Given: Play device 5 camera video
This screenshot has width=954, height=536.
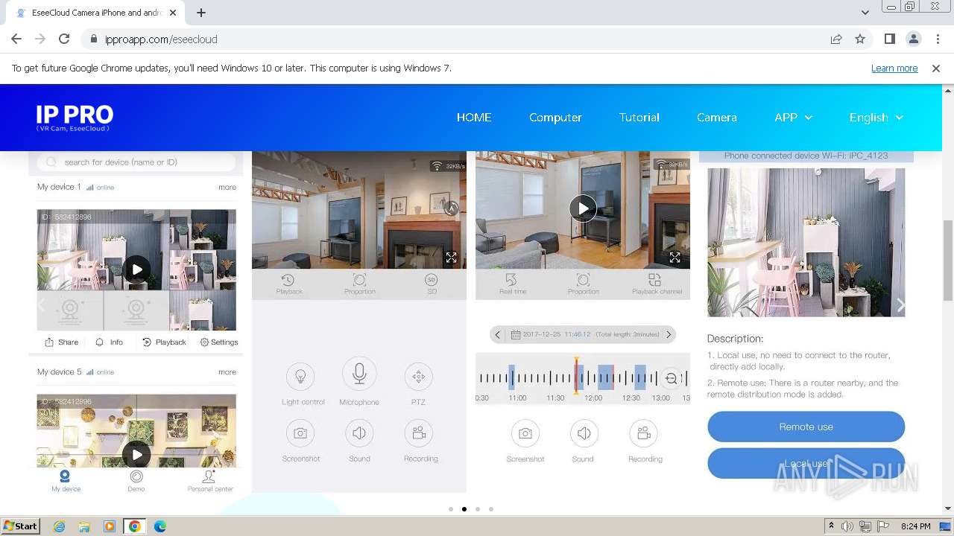Looking at the screenshot, I should tap(136, 454).
